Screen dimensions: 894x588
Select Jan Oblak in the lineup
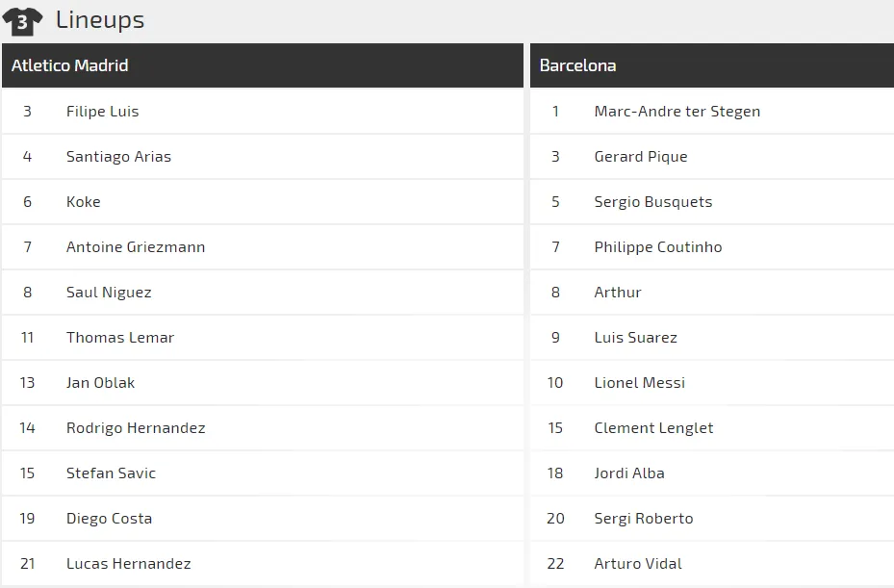263,383
